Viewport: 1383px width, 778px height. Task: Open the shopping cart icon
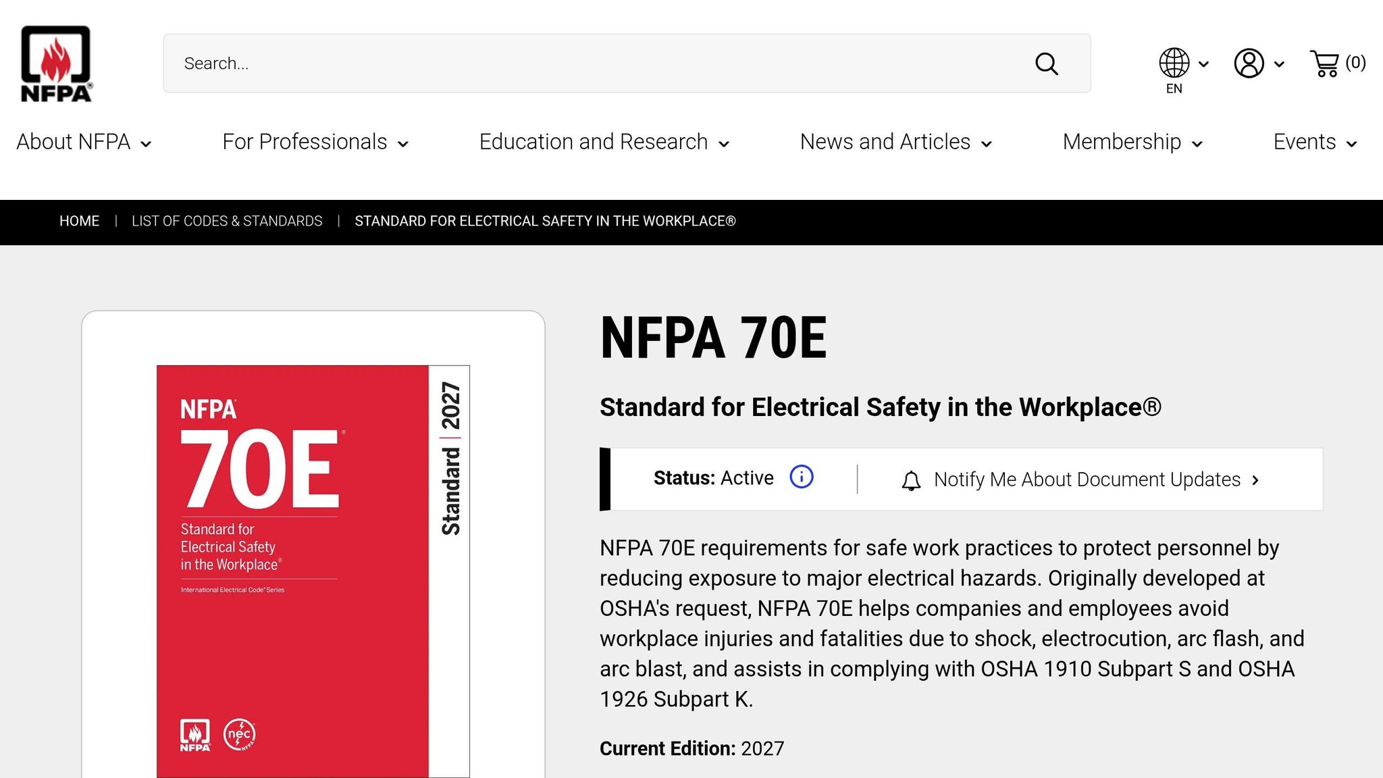click(1325, 63)
